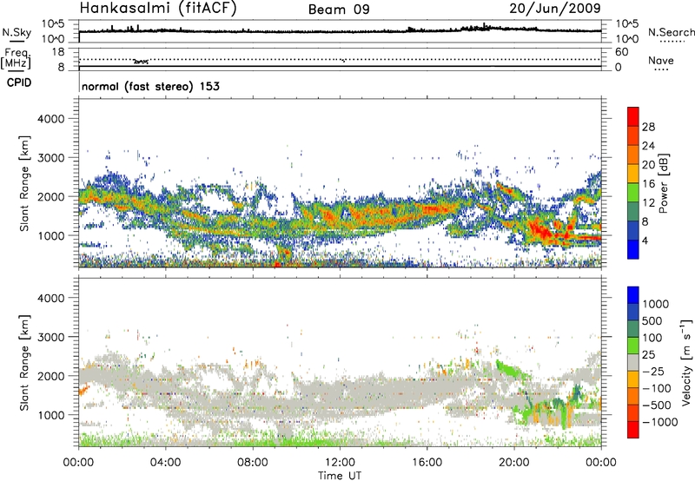The width and height of the screenshot is (695, 481).
Task: Click time tick label '16:00'
Action: click(427, 463)
